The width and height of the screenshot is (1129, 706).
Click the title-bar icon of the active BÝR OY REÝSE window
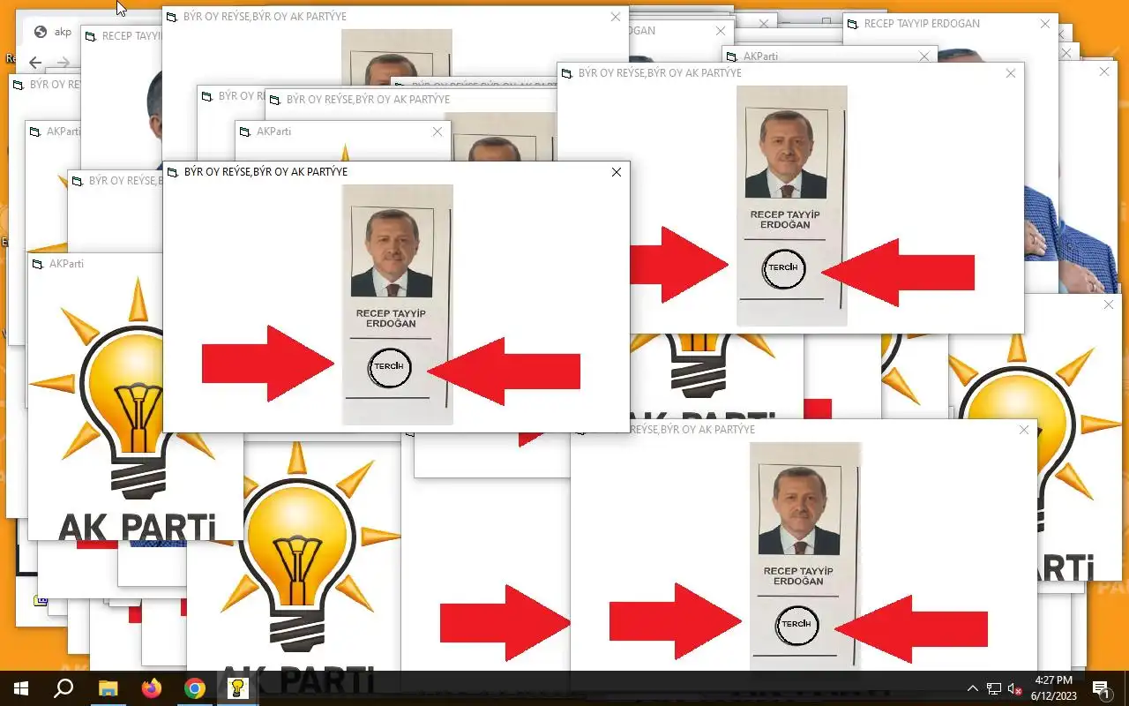173,172
